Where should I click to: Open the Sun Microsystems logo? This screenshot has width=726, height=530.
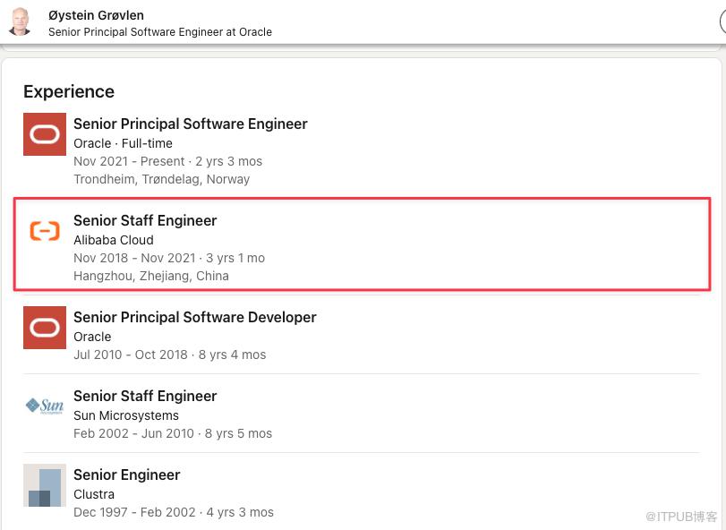pyautogui.click(x=45, y=406)
